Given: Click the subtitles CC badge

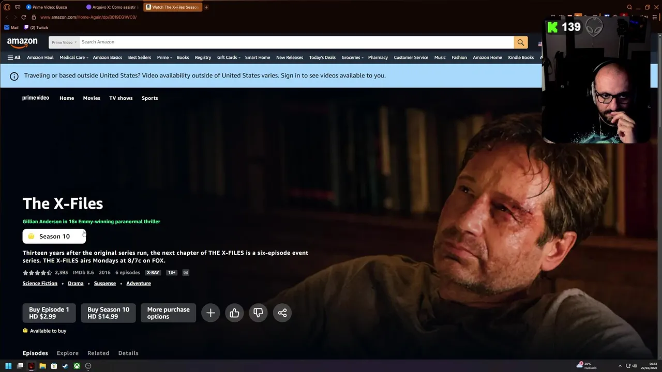Looking at the screenshot, I should click(186, 272).
